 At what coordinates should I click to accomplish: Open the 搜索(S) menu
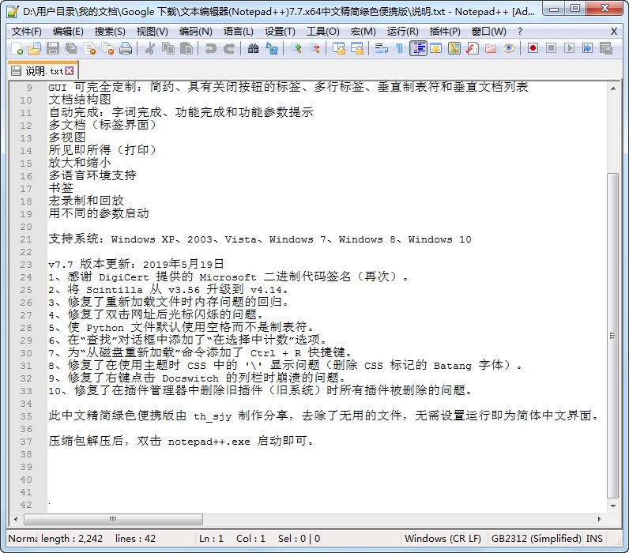(110, 32)
